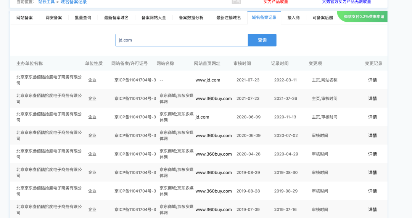Open 详情 for record dated 2019-08-30
This screenshot has height=218, width=412.
pos(372,173)
